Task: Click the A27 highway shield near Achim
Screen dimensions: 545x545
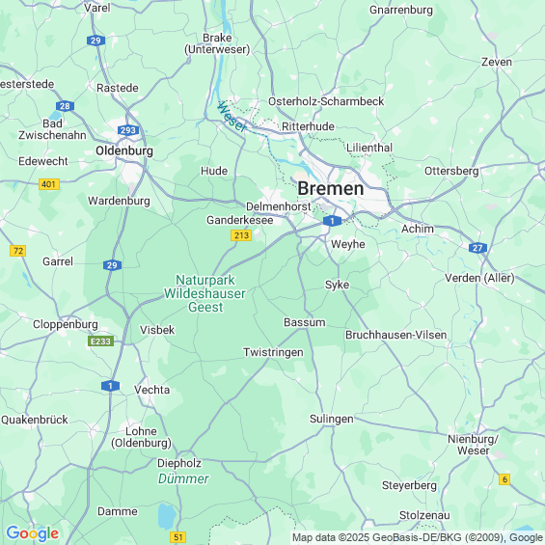Action: tap(477, 248)
